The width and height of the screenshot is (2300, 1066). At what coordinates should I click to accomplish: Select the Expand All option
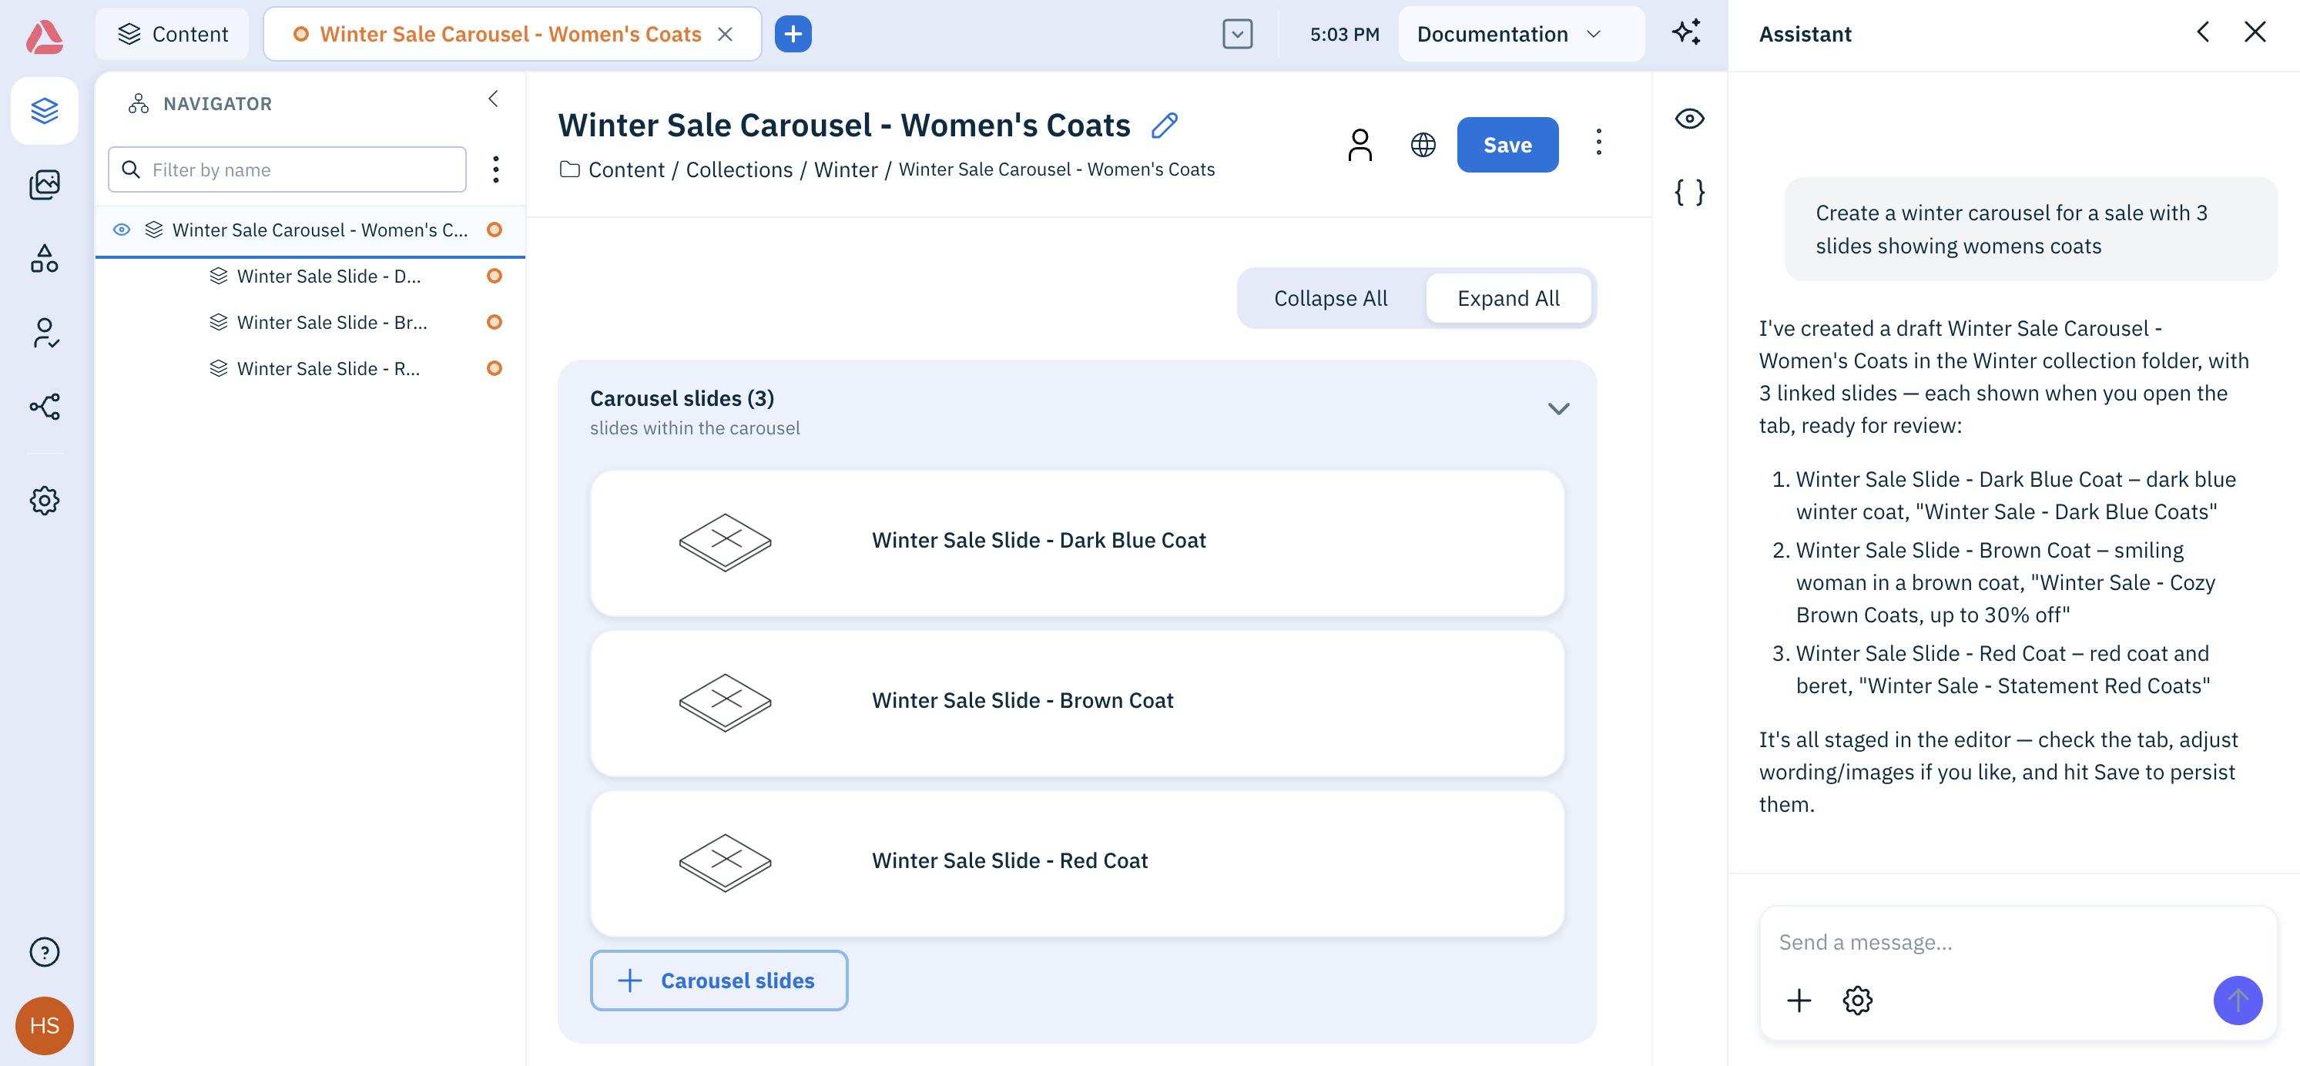click(x=1508, y=298)
